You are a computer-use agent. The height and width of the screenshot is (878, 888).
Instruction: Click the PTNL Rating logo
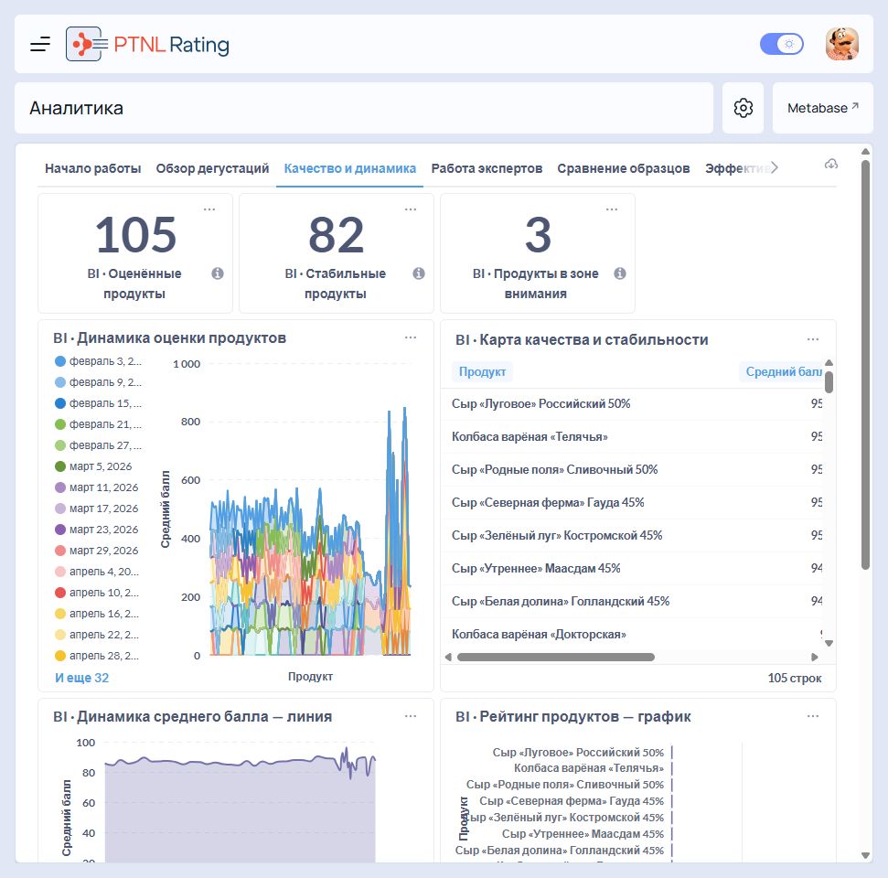(x=147, y=44)
